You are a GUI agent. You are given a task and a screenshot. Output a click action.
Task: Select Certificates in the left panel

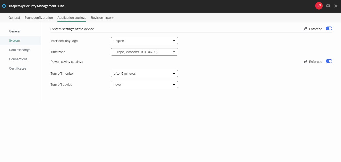(17, 68)
